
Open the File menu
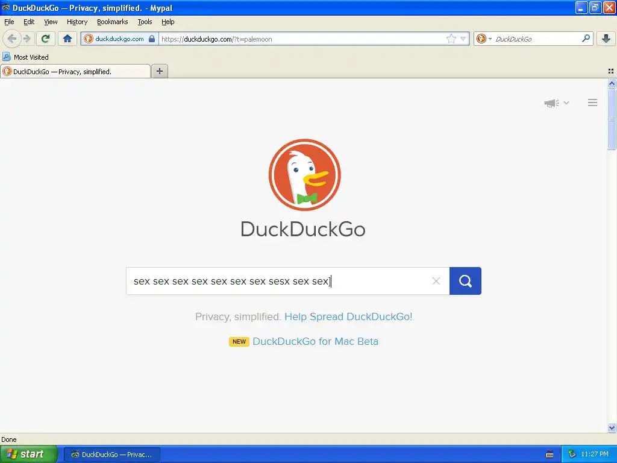pos(9,22)
